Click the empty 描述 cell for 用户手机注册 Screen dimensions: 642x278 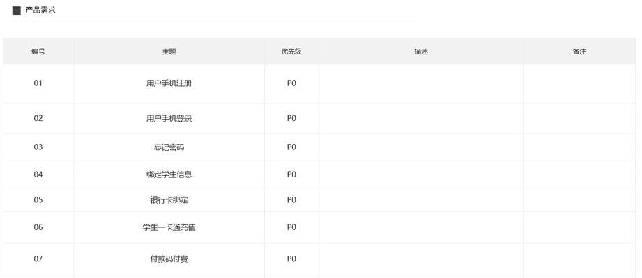coord(421,83)
